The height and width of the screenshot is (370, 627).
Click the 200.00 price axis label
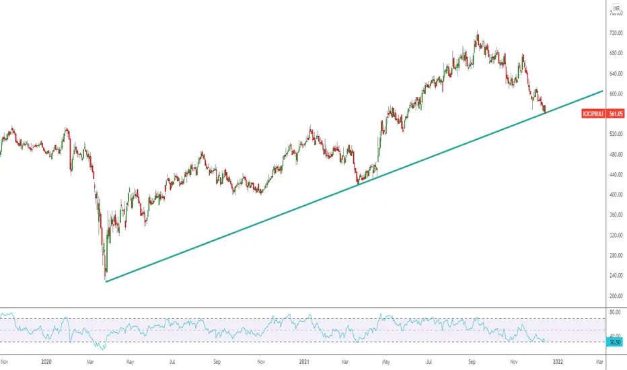tap(616, 296)
